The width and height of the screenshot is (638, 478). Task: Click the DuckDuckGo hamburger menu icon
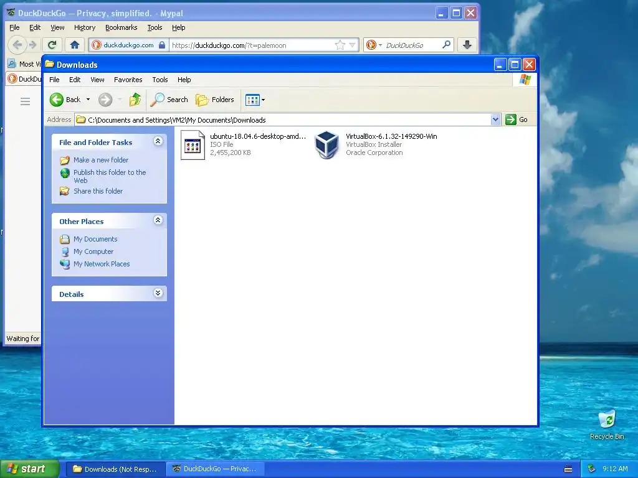pos(25,101)
